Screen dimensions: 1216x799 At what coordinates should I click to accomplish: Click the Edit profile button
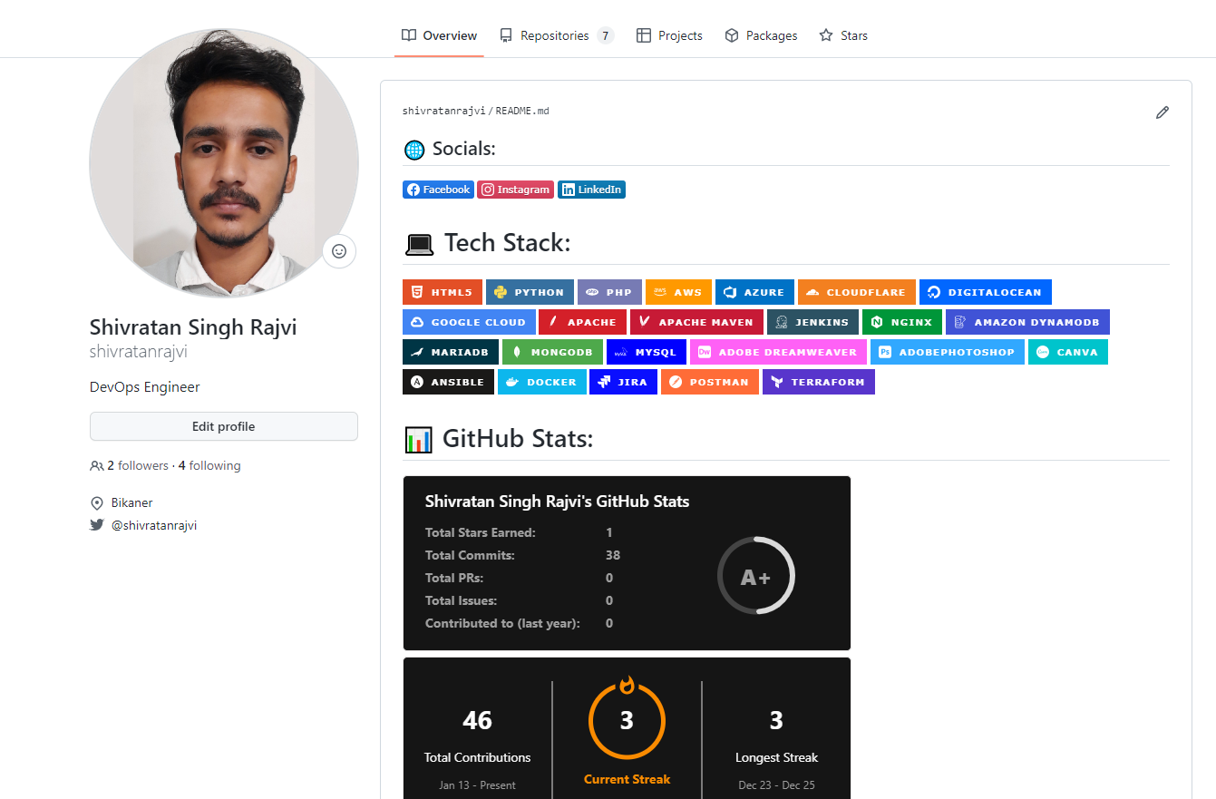click(223, 425)
